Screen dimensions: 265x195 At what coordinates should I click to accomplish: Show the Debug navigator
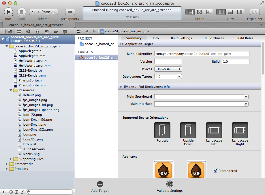[x=47, y=31]
